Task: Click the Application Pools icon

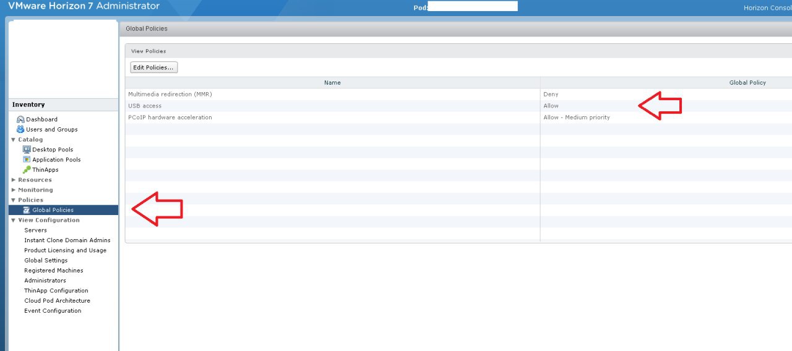Action: pos(27,159)
